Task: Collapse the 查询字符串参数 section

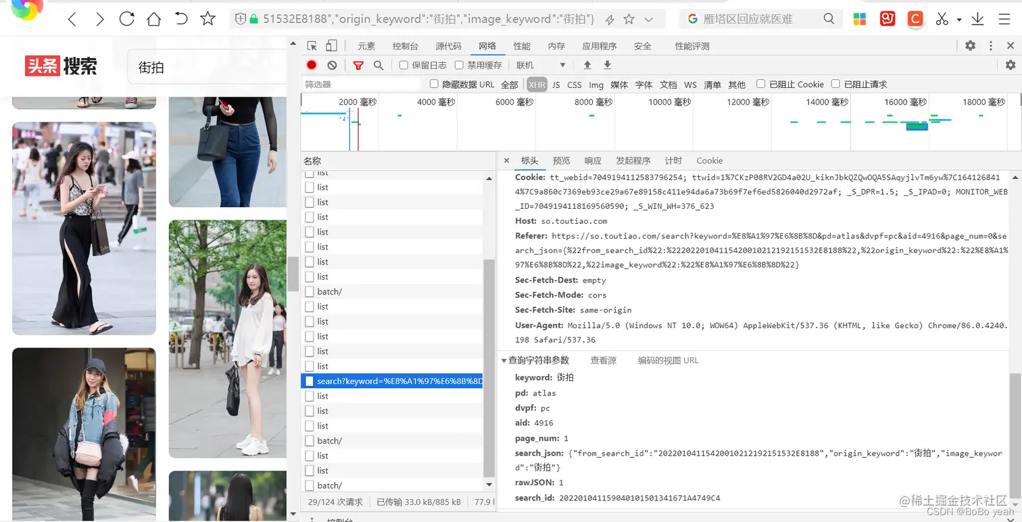Action: [504, 360]
